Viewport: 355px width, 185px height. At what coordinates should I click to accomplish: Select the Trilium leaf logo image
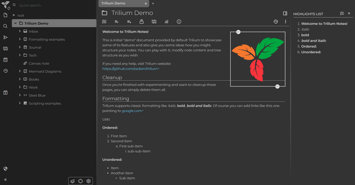pos(258,59)
